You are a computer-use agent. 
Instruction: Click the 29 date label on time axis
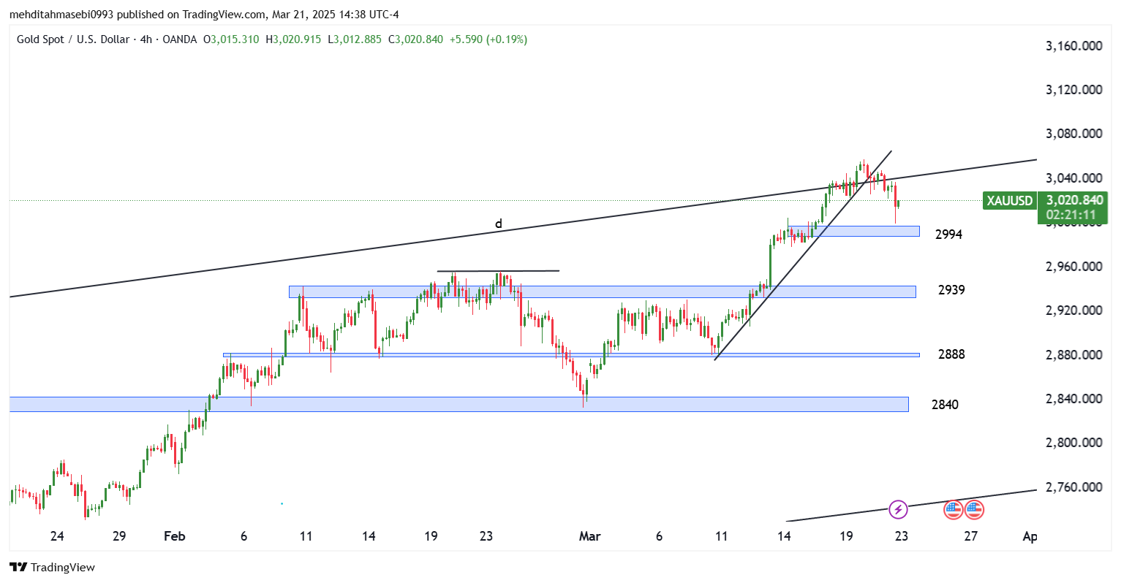click(119, 536)
